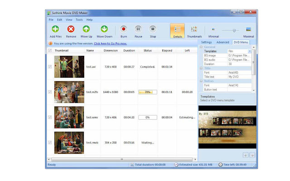The height and width of the screenshot is (181, 290).
Task: Switch to the Settings tab
Action: pyautogui.click(x=206, y=42)
